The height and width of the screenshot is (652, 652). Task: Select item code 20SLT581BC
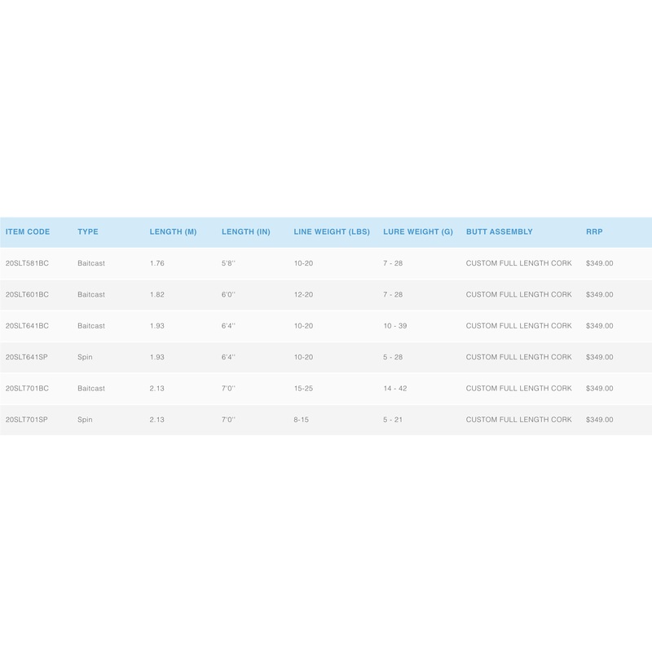[x=27, y=263]
